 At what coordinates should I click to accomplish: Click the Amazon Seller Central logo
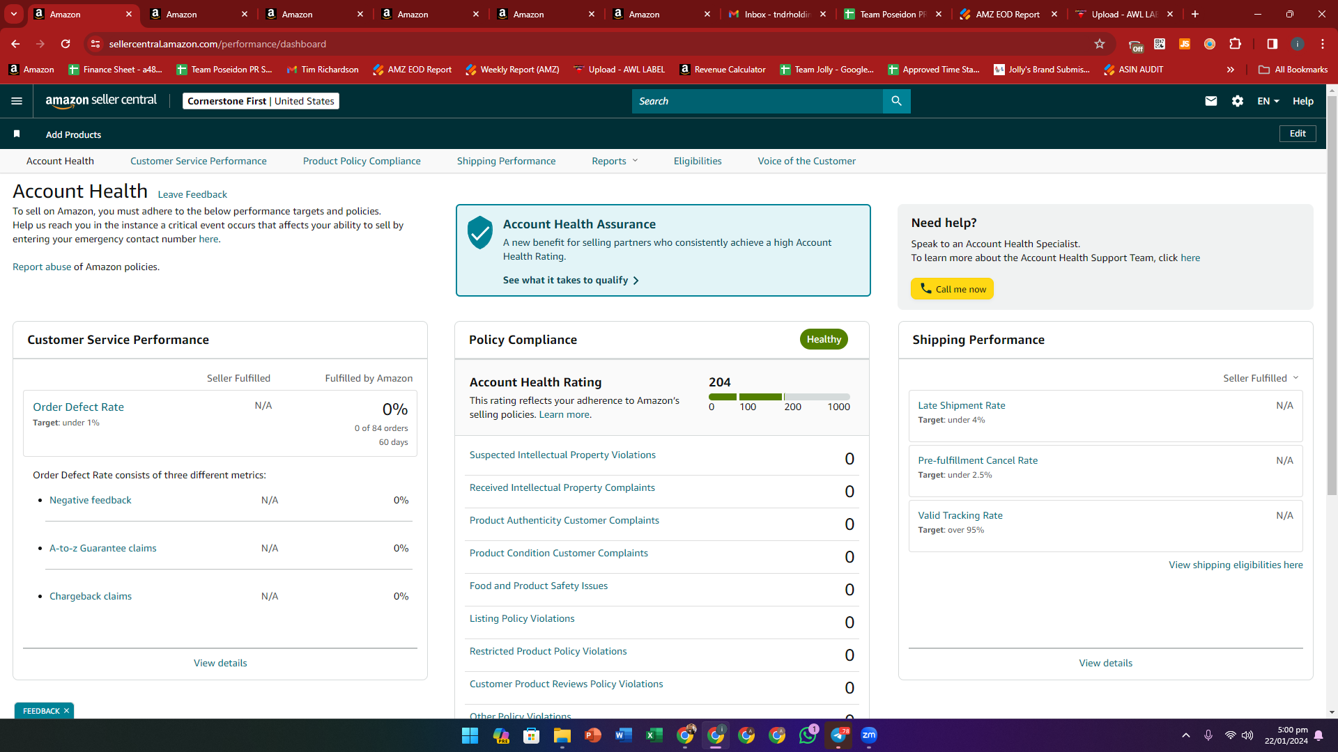(101, 101)
